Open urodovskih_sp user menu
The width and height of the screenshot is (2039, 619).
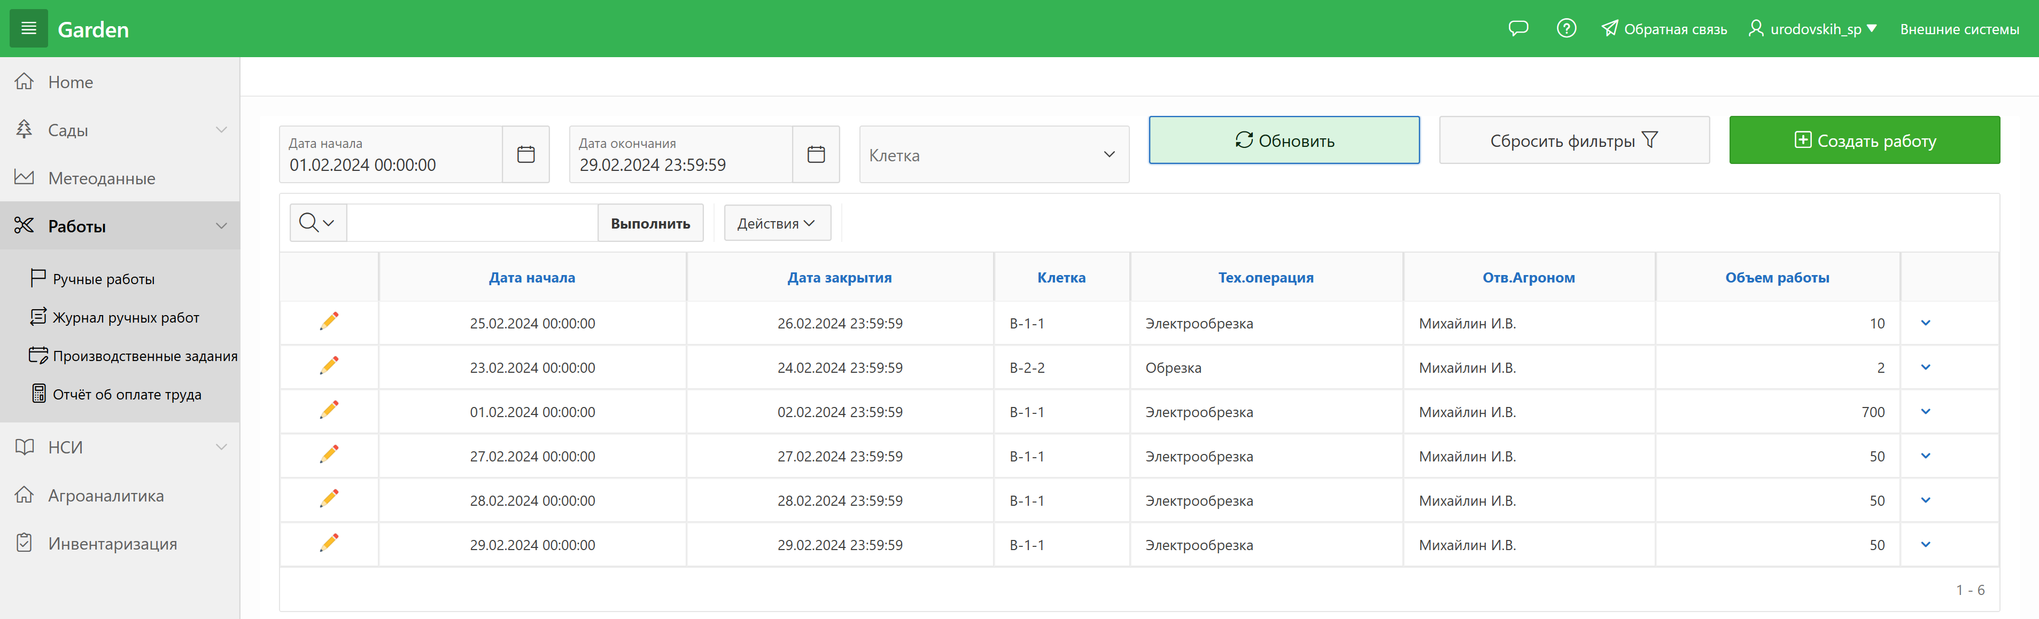1813,29
